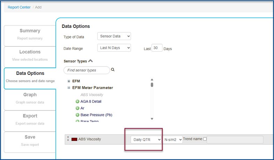Open the Date Range dropdown

click(114, 48)
